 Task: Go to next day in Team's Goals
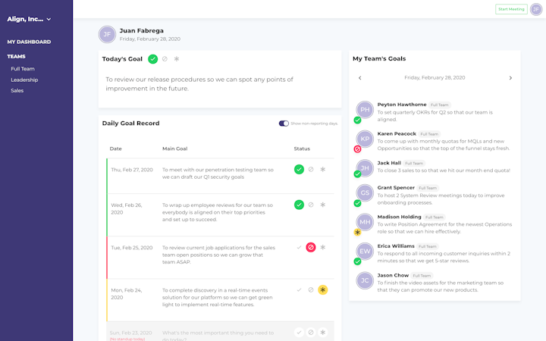(510, 78)
